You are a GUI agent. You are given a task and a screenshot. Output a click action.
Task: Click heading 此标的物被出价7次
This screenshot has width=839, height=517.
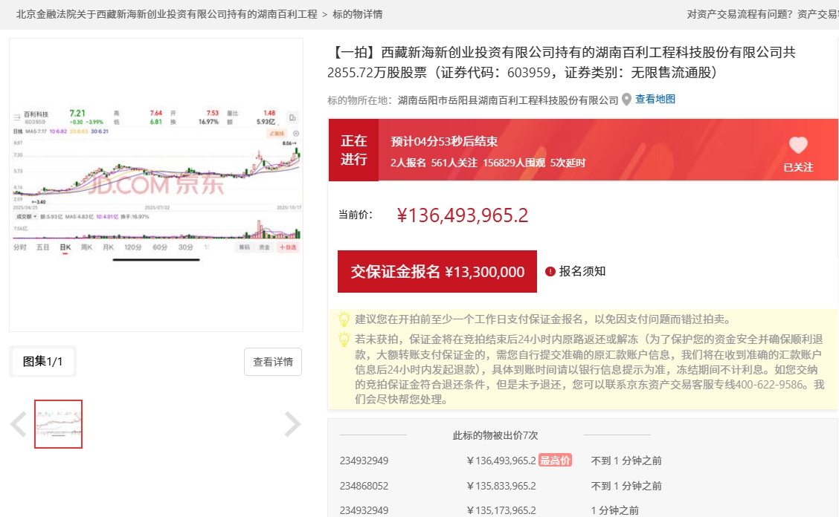[495, 436]
